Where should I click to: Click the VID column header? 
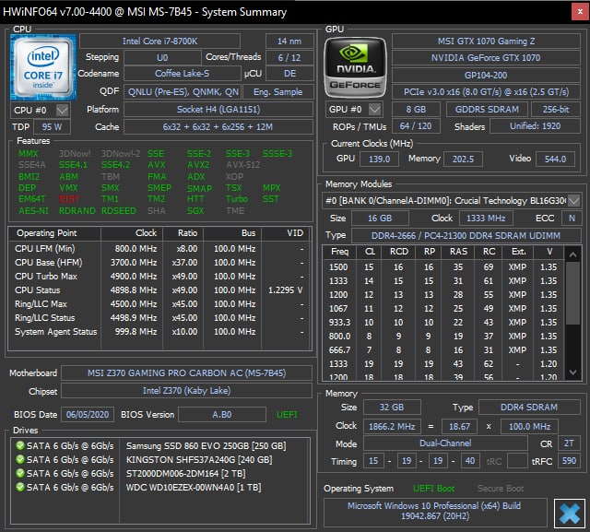(x=287, y=233)
